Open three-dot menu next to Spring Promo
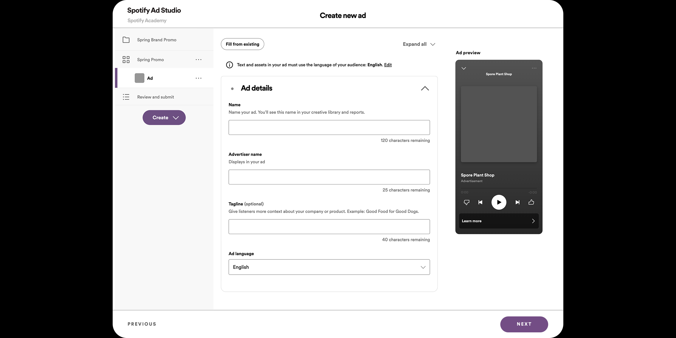 coord(199,60)
